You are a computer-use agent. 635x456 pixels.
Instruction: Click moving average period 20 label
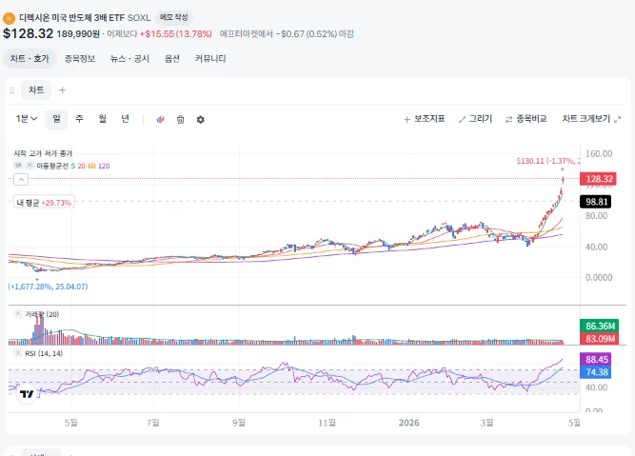[x=82, y=166]
